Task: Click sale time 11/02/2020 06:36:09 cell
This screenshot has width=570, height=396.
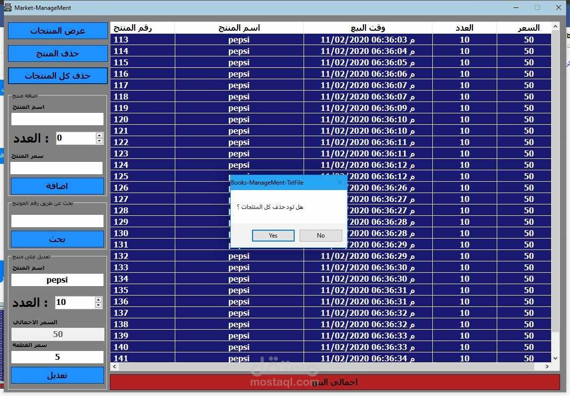Action: [x=368, y=108]
